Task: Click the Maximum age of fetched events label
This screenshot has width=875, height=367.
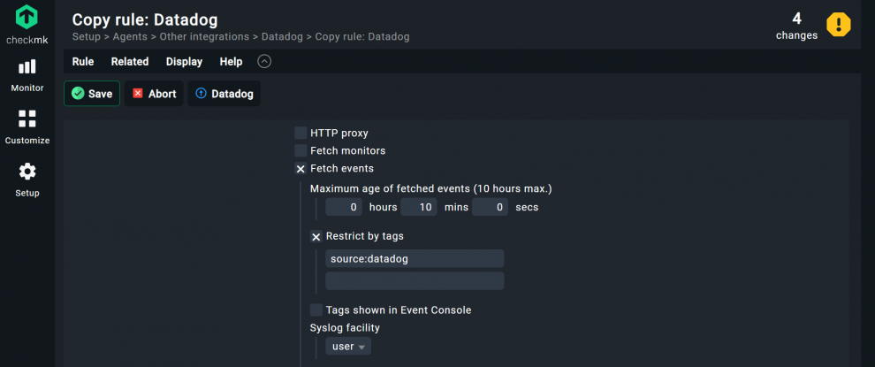Action: 430,189
